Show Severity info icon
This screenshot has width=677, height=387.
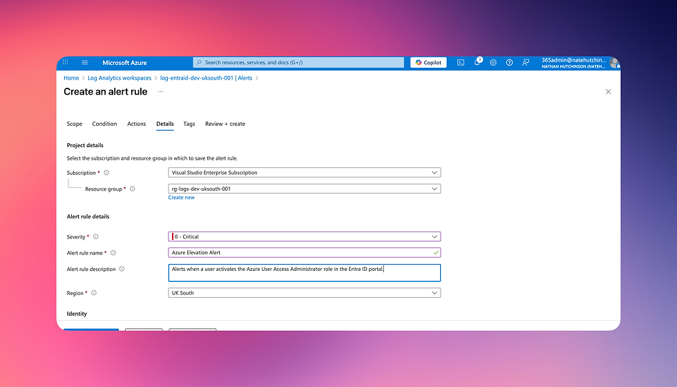[x=96, y=236]
